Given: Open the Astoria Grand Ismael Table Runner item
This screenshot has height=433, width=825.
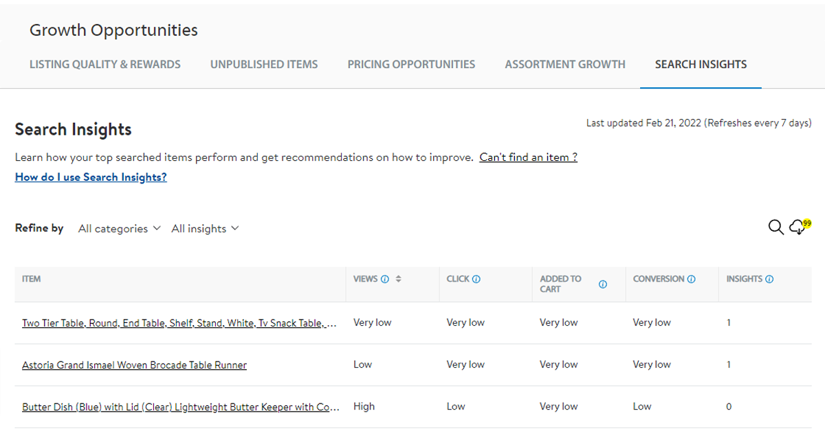Looking at the screenshot, I should 134,364.
